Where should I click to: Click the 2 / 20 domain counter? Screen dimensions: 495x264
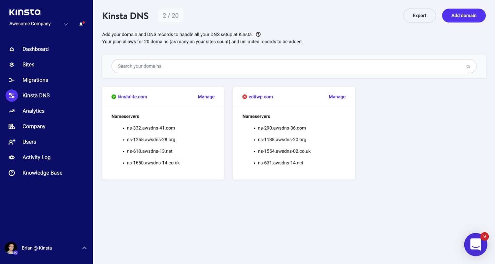coord(171,16)
